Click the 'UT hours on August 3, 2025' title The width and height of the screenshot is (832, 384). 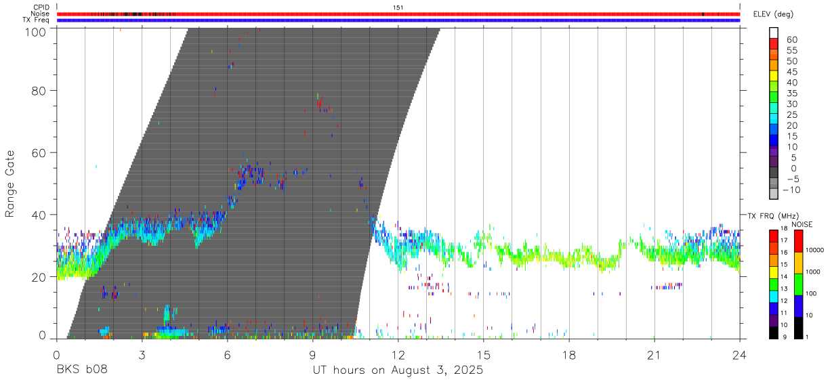point(398,370)
